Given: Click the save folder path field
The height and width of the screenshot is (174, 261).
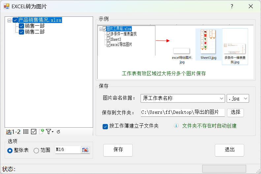Looking at the screenshot, I should [x=182, y=112].
